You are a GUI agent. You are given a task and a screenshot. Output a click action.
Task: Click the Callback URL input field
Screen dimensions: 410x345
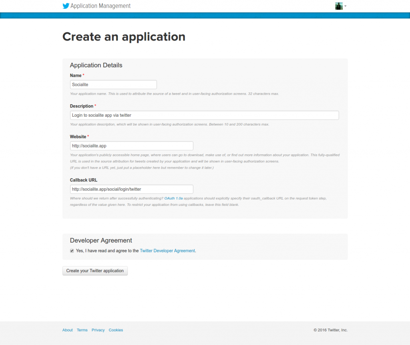(x=131, y=189)
